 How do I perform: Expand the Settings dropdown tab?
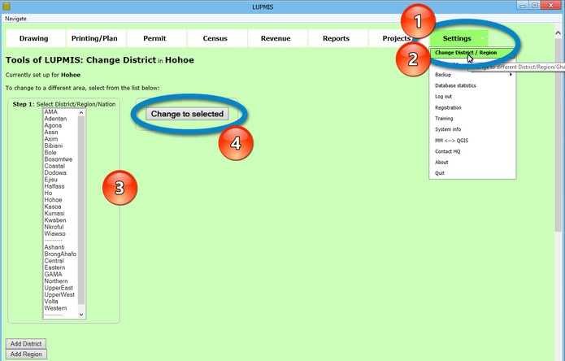[459, 38]
